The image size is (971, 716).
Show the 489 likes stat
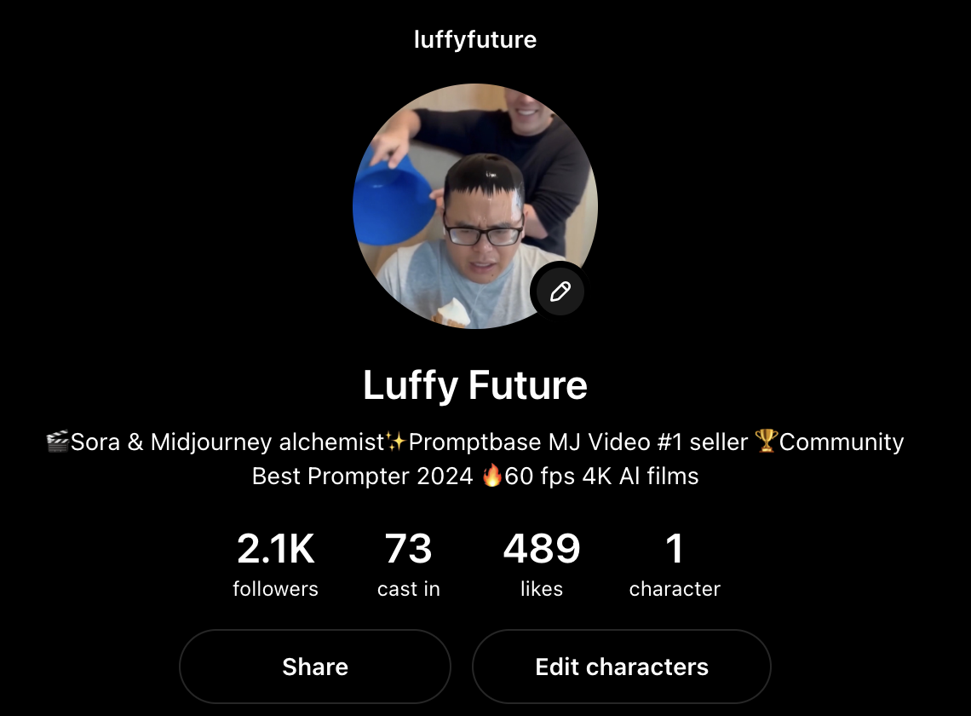coord(542,565)
